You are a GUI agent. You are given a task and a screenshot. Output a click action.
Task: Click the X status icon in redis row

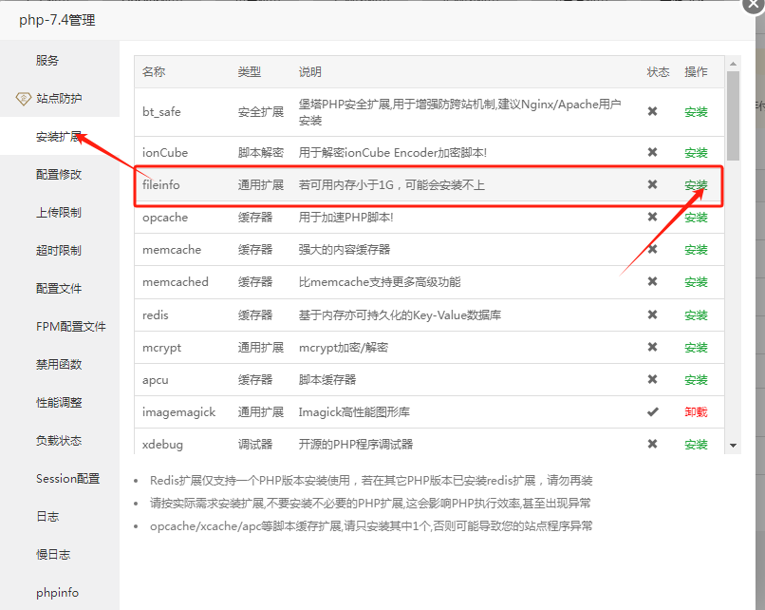click(x=652, y=315)
